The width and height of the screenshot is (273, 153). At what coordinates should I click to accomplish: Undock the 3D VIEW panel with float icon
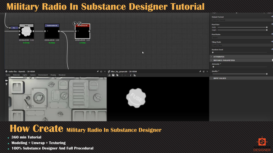(101, 71)
